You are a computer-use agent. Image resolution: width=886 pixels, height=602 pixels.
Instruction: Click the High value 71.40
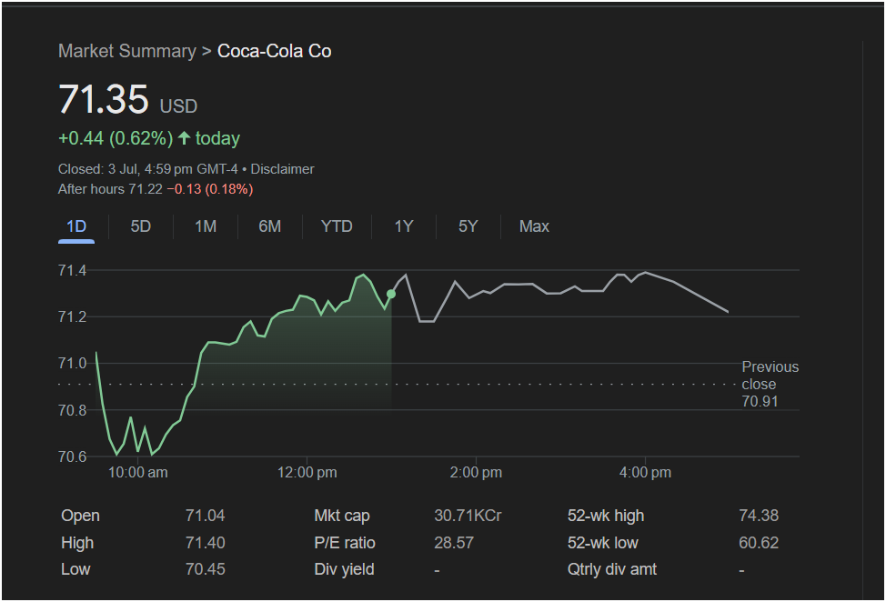[x=205, y=543]
